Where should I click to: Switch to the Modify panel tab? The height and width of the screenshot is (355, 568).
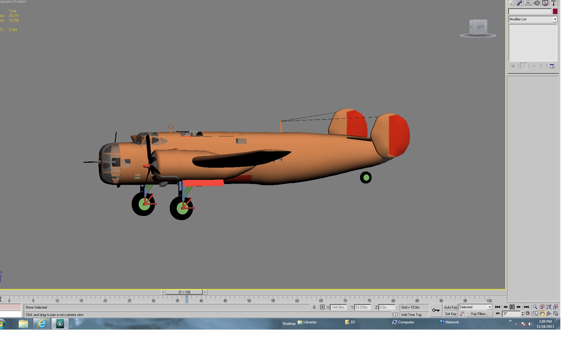(519, 3)
